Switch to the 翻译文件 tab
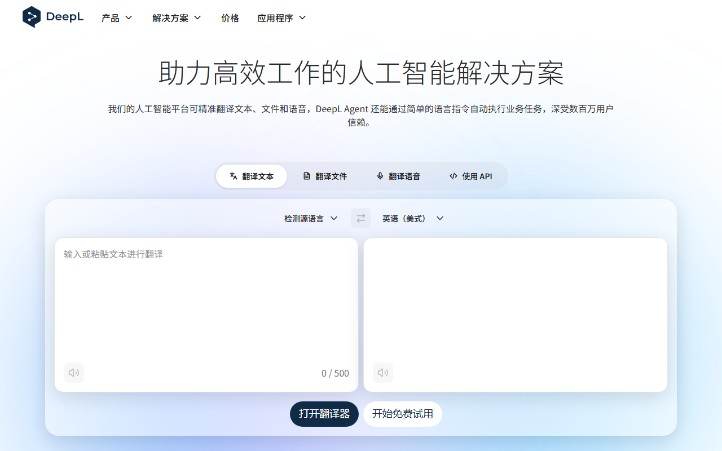This screenshot has width=722, height=451. click(x=325, y=176)
